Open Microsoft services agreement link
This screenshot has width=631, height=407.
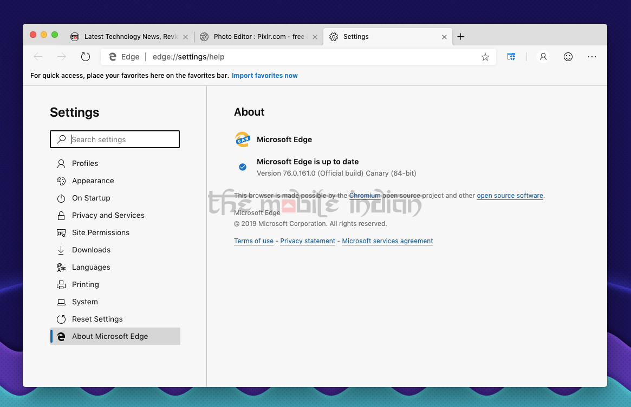(387, 241)
